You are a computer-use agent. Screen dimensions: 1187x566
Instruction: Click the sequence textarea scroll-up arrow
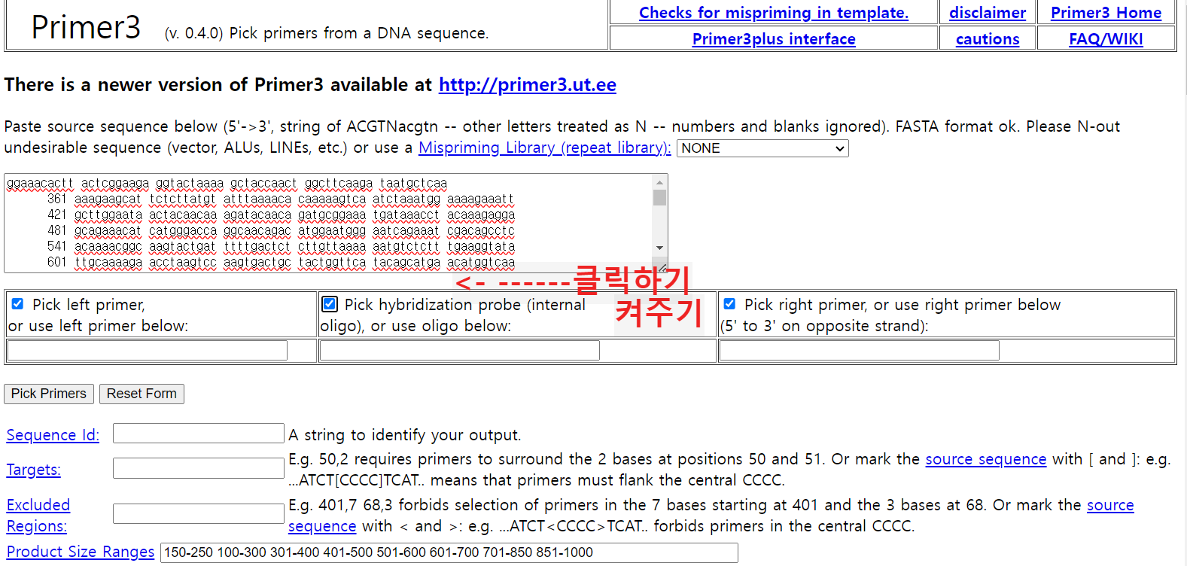coord(660,182)
